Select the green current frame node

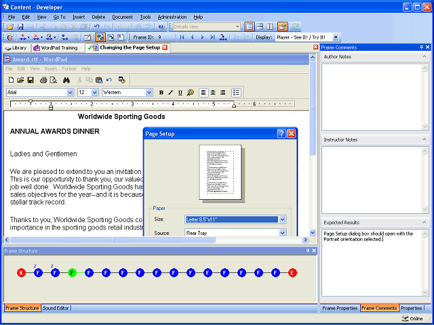coord(73,273)
